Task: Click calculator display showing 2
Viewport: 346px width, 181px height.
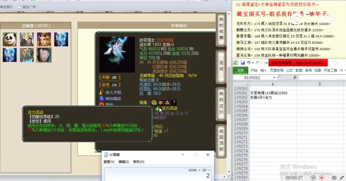Action: (158, 174)
